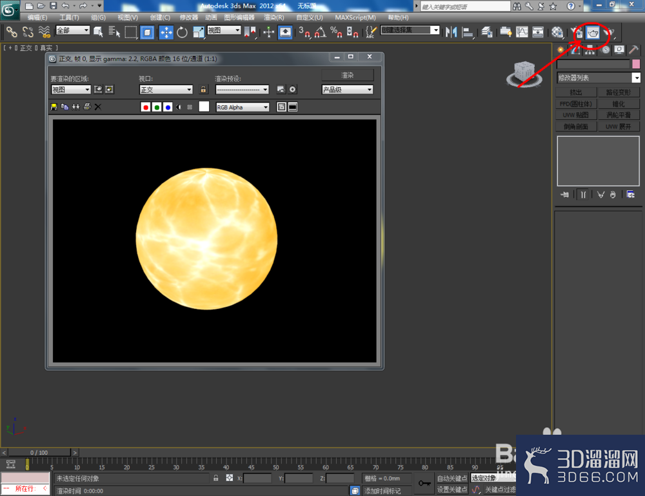Expand the 产品级 render mode dropdown
The width and height of the screenshot is (645, 496).
pos(347,90)
